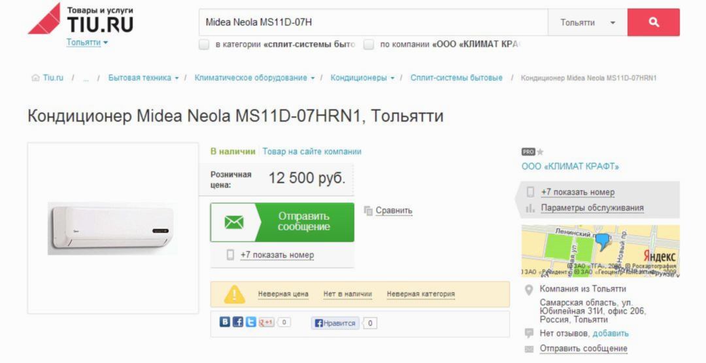Open the Сплит-системы бытовые breadcrumb
This screenshot has width=706, height=363.
coord(456,78)
